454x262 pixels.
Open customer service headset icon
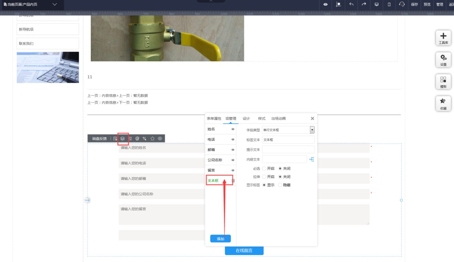[x=402, y=5]
